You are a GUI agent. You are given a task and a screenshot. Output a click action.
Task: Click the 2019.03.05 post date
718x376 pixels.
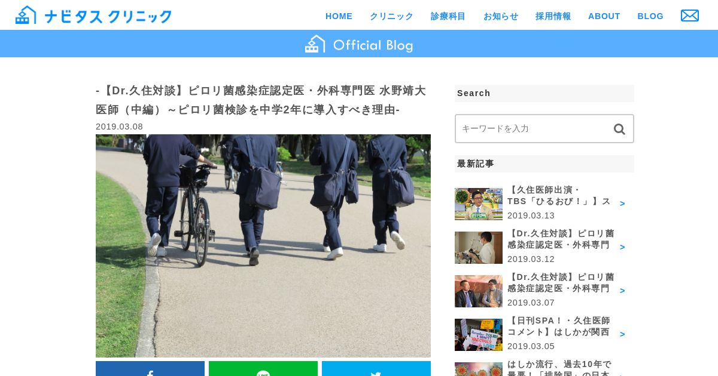point(531,346)
